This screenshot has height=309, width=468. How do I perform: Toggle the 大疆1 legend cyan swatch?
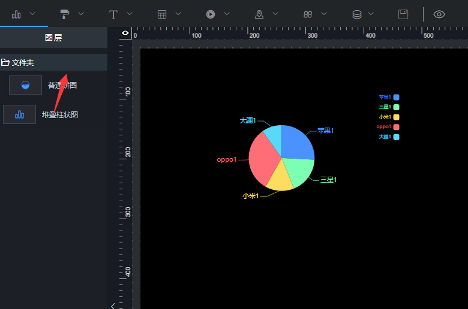click(397, 137)
